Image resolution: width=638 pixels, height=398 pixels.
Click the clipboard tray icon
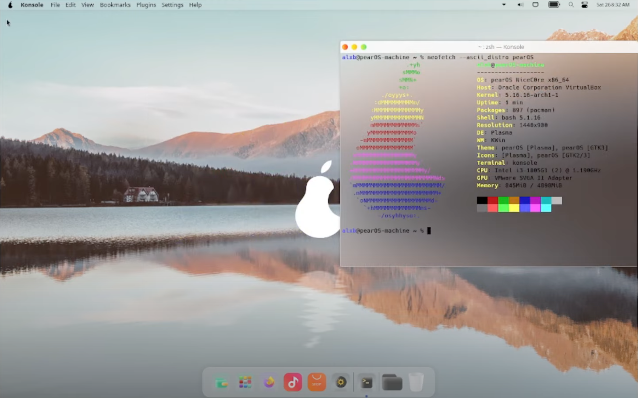pyautogui.click(x=535, y=5)
